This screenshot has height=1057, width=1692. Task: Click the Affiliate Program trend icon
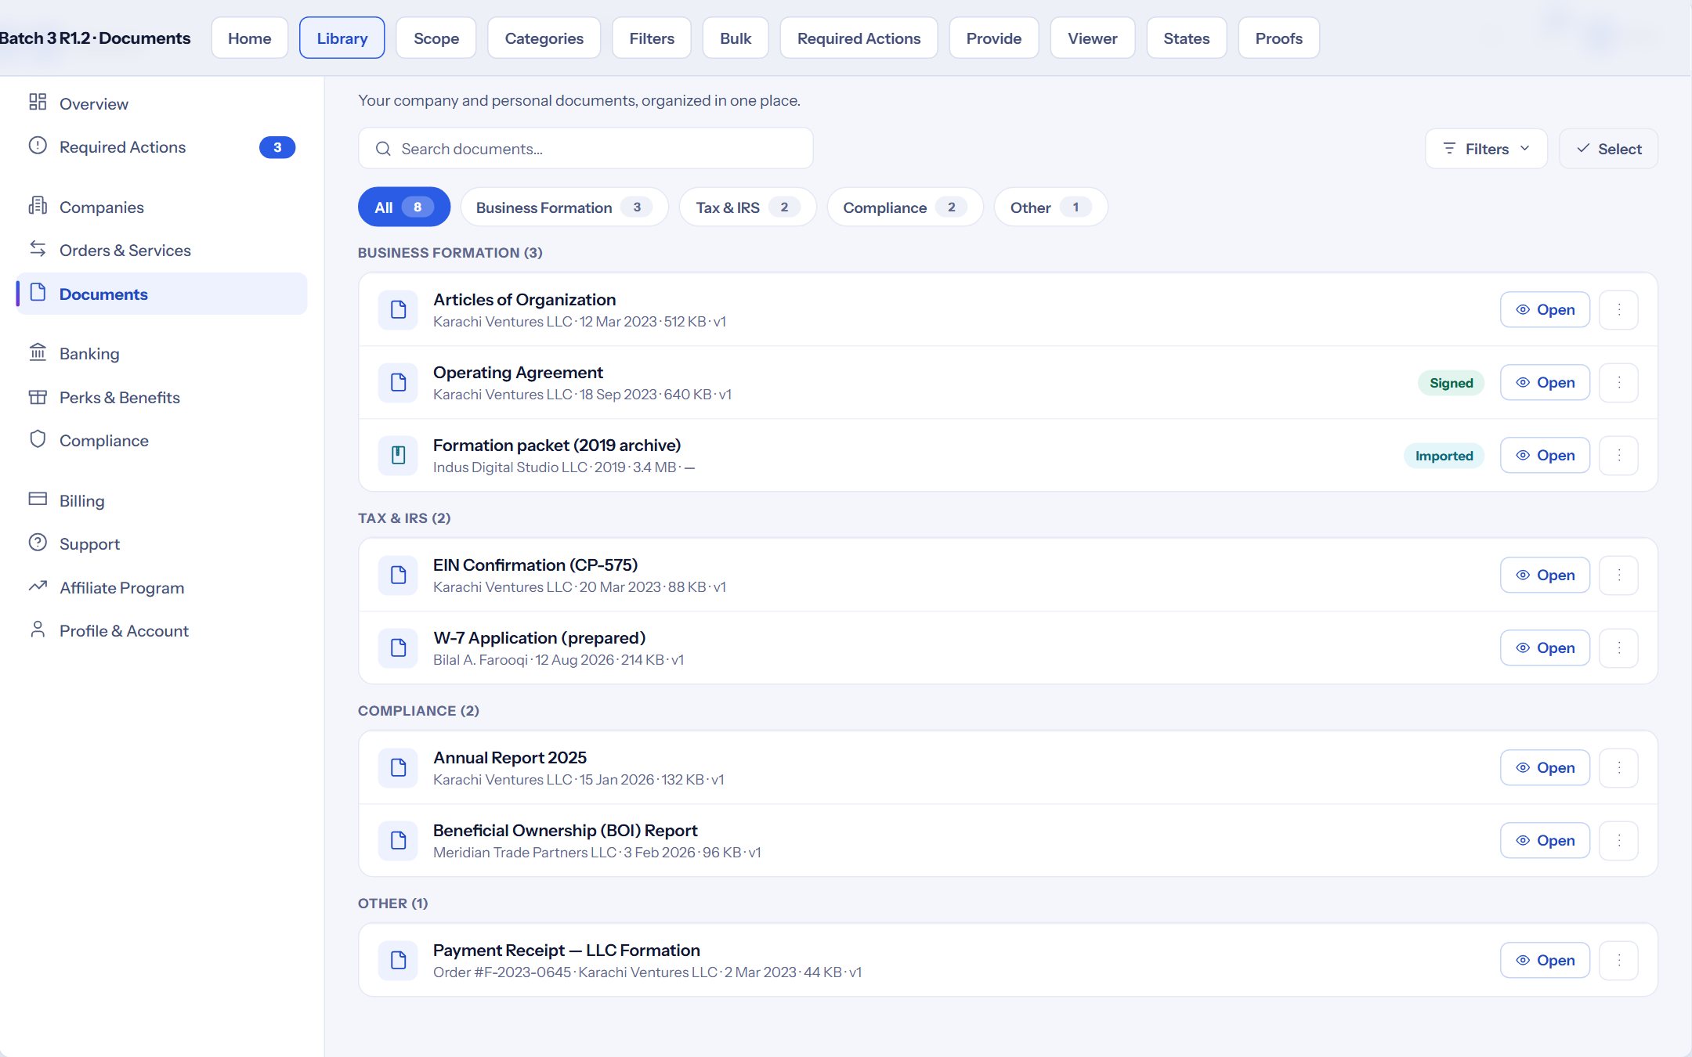[x=38, y=586]
